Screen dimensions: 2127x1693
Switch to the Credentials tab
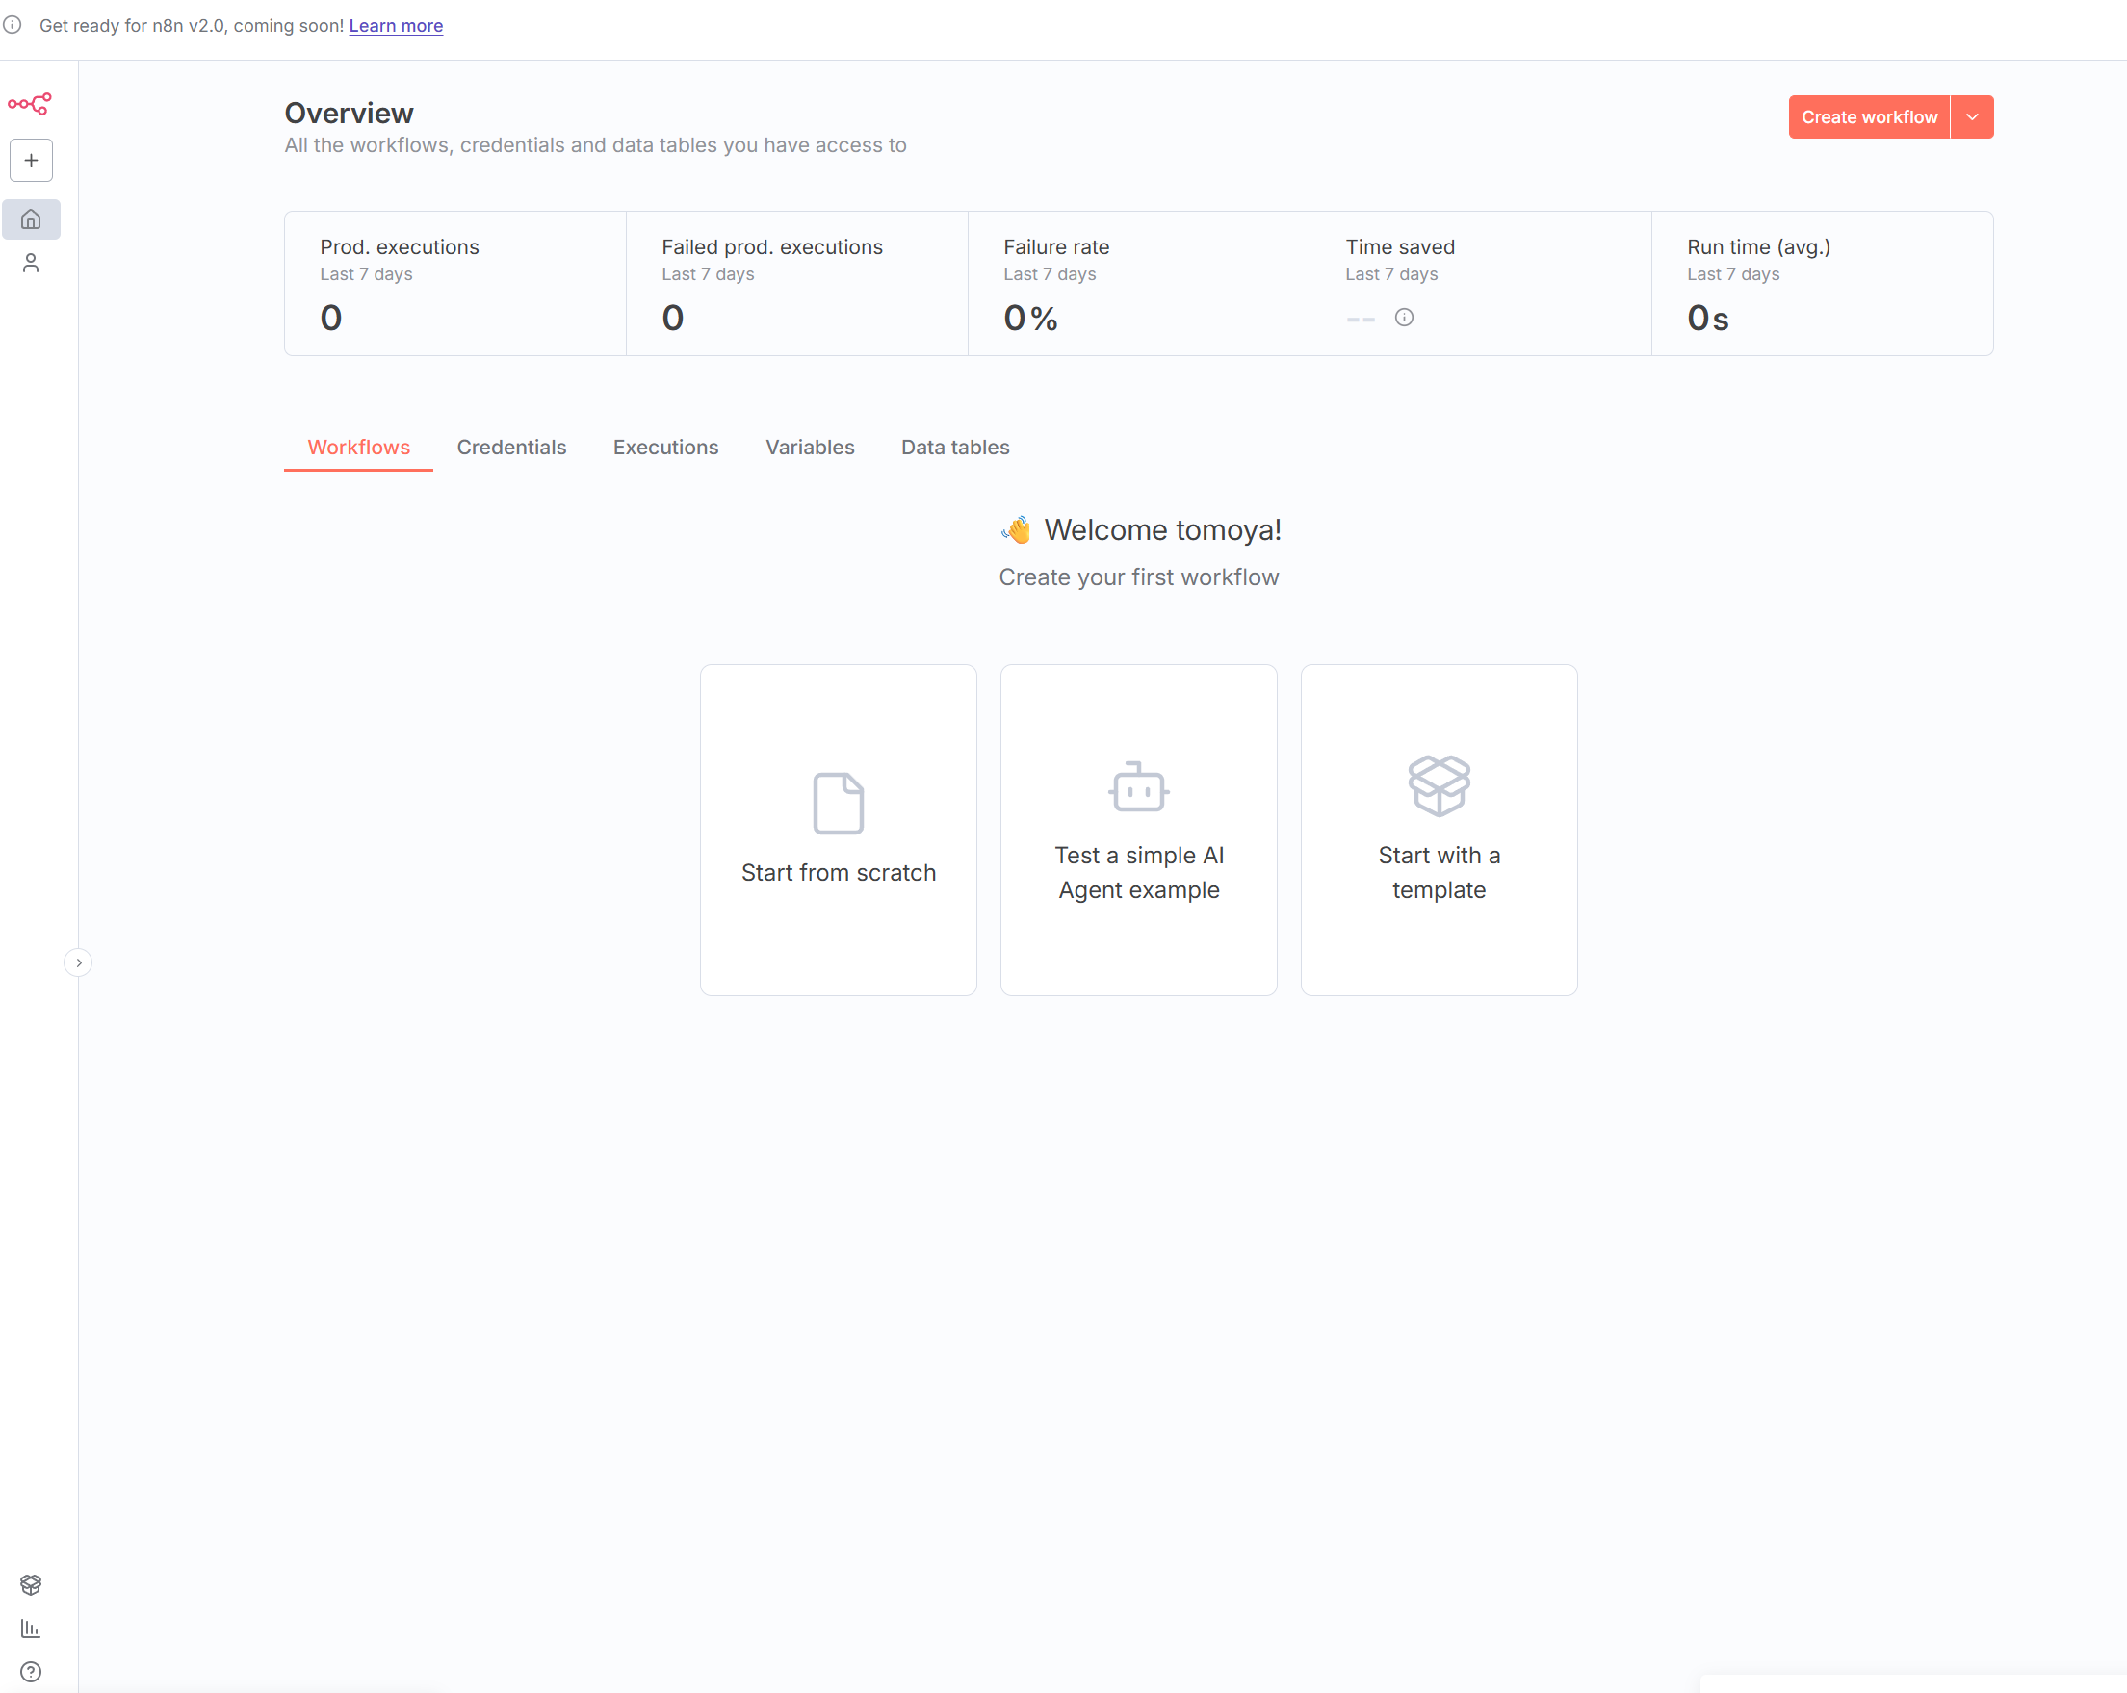coord(511,448)
